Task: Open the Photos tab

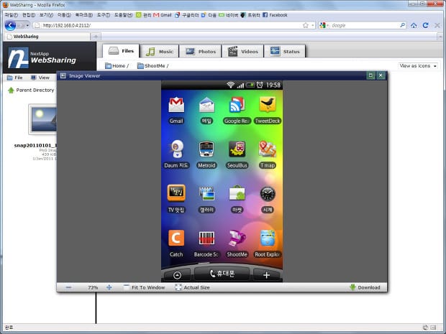Action: click(201, 52)
